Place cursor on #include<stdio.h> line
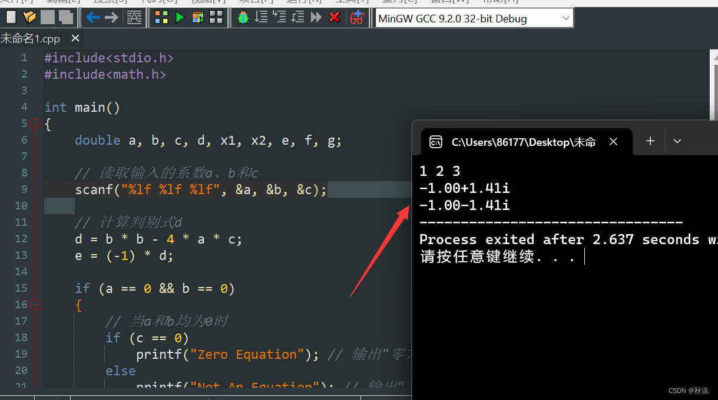718x400 pixels. pos(109,58)
